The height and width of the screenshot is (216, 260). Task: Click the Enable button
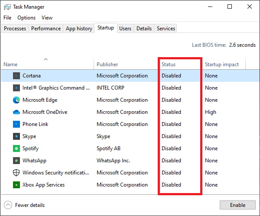coord(237,205)
